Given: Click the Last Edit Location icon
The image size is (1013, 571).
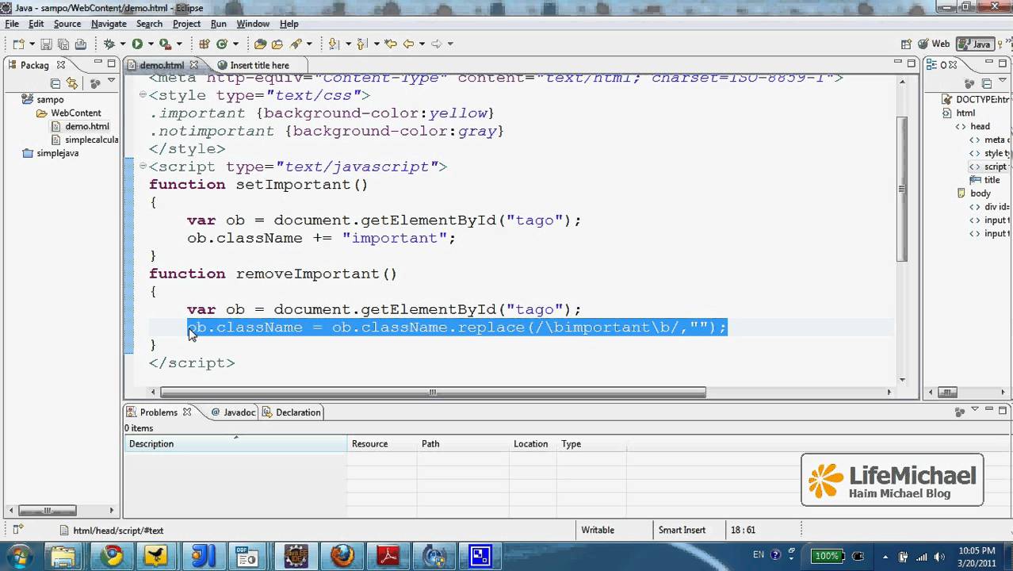Looking at the screenshot, I should click(390, 44).
